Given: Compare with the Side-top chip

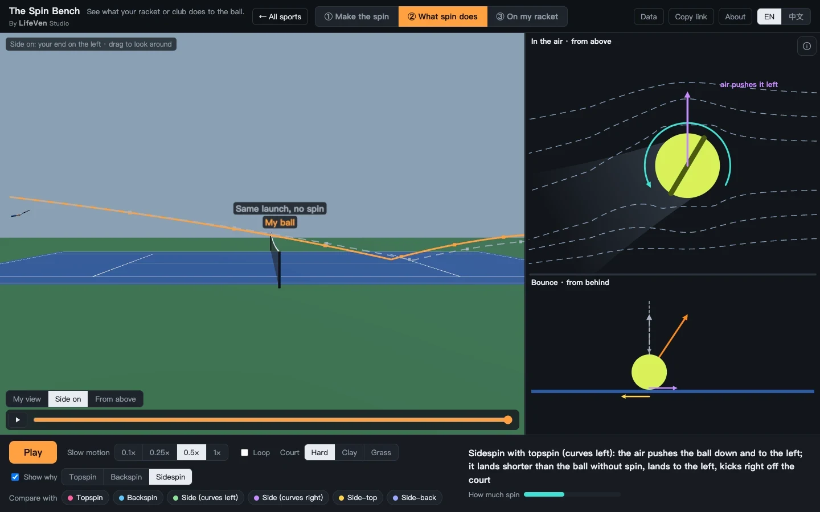Looking at the screenshot, I should [x=358, y=498].
